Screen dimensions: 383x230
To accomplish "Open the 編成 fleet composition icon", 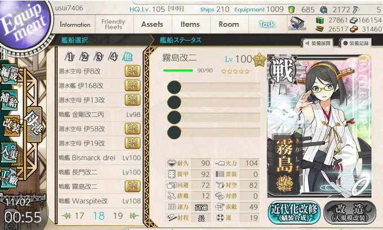I will point(9,74).
